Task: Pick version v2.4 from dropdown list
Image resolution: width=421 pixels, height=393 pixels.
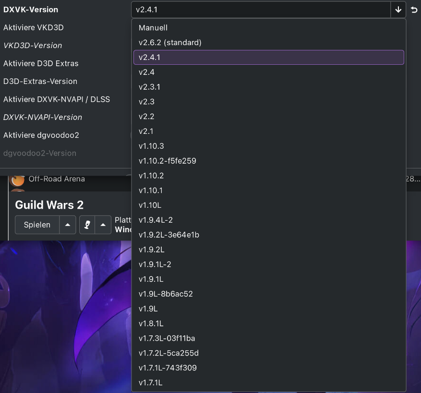Action: click(x=268, y=72)
